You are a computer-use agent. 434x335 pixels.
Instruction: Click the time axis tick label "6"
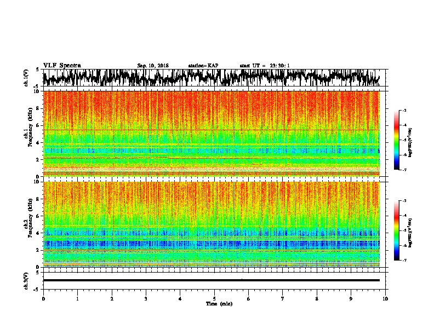(249, 299)
